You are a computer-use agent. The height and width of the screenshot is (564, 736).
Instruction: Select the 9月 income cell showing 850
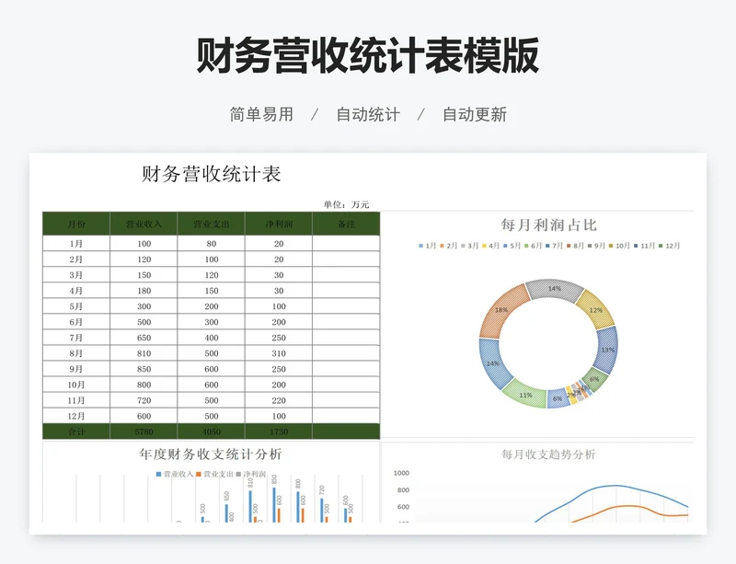coord(144,369)
